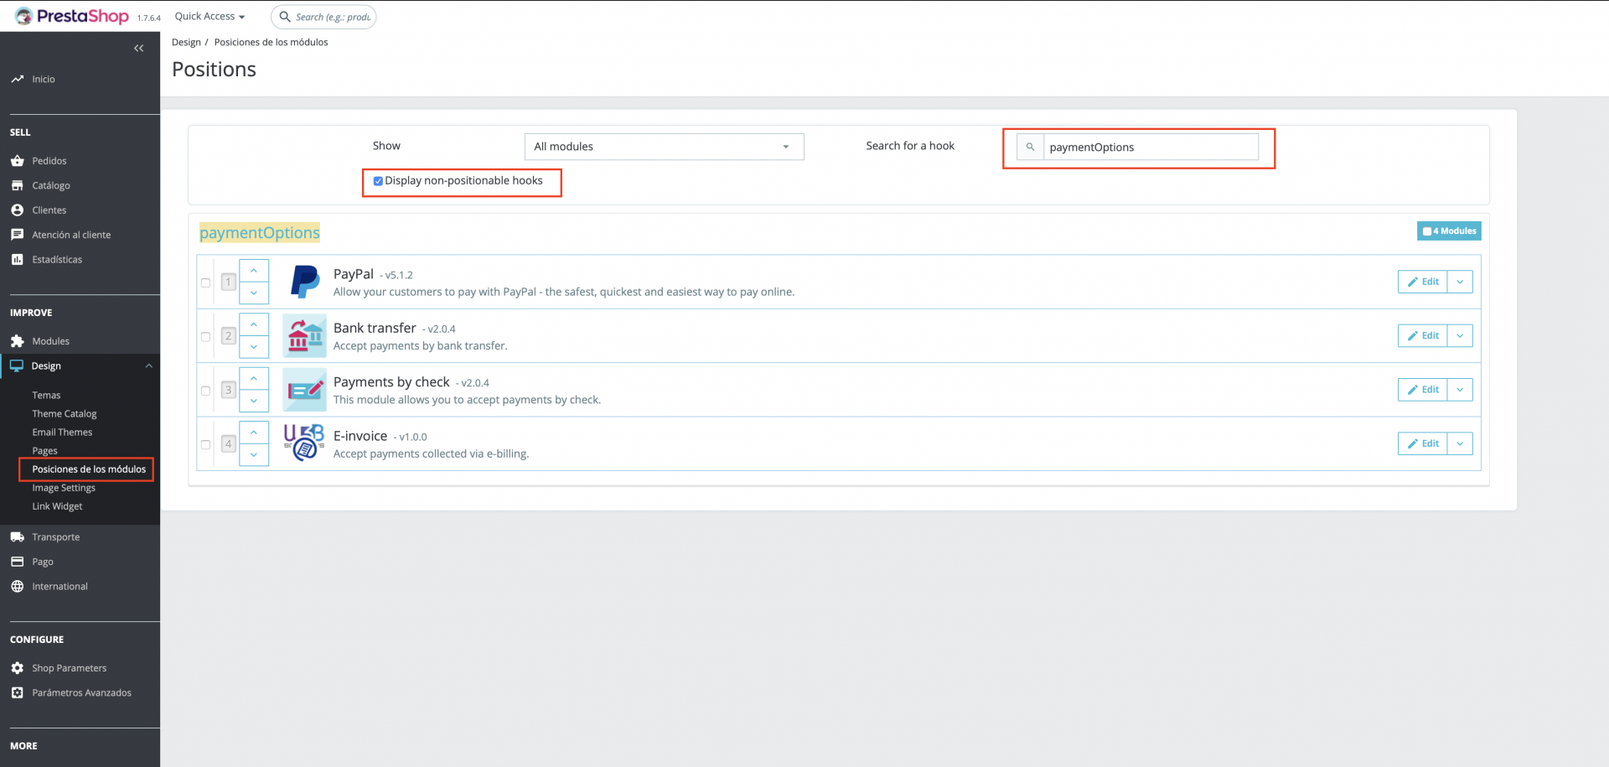Click the Estadísticas chart icon
The width and height of the screenshot is (1609, 767).
[18, 260]
